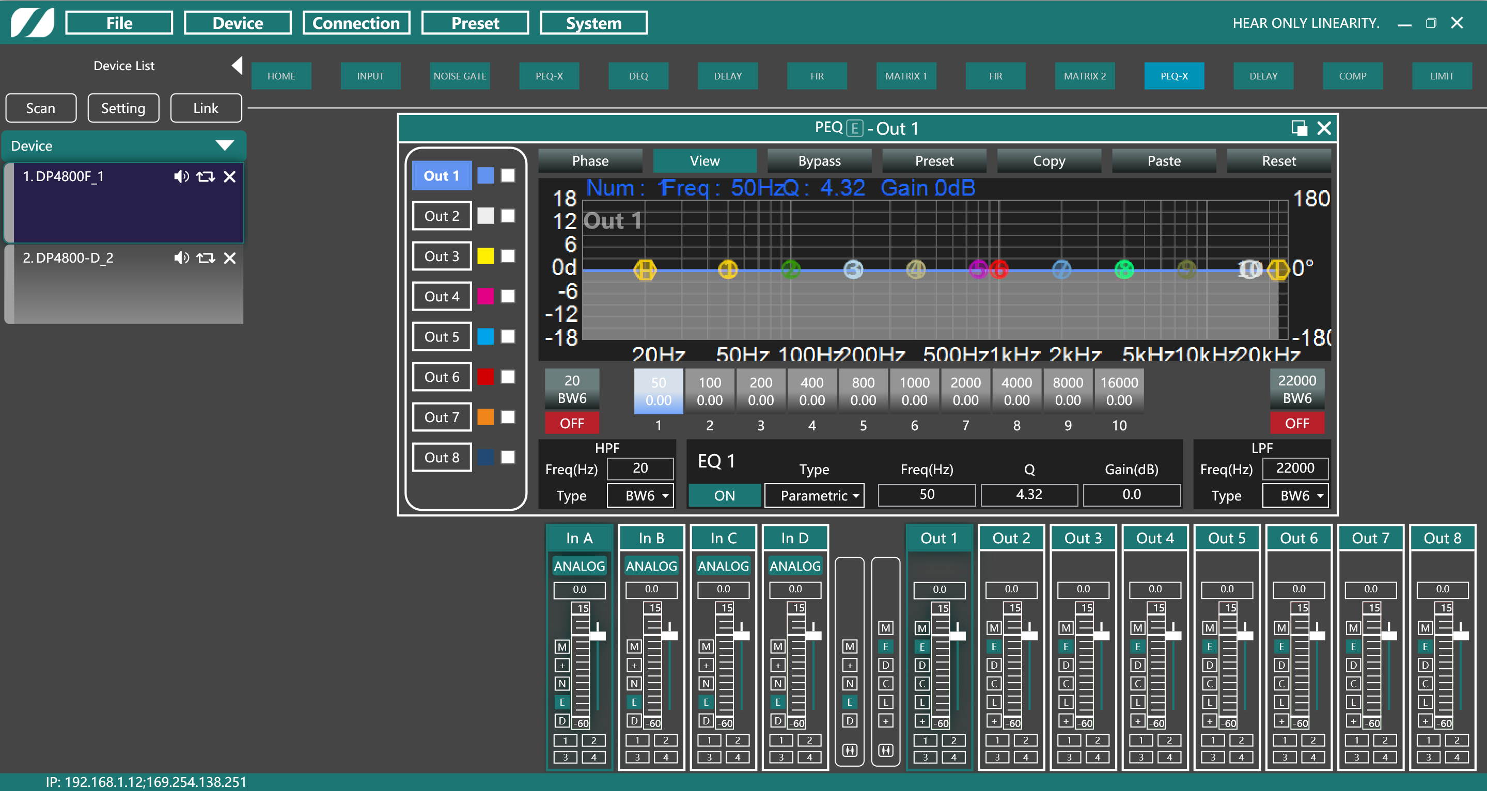The width and height of the screenshot is (1487, 791).
Task: Turn off the EQ 1 ON toggle
Action: click(725, 495)
